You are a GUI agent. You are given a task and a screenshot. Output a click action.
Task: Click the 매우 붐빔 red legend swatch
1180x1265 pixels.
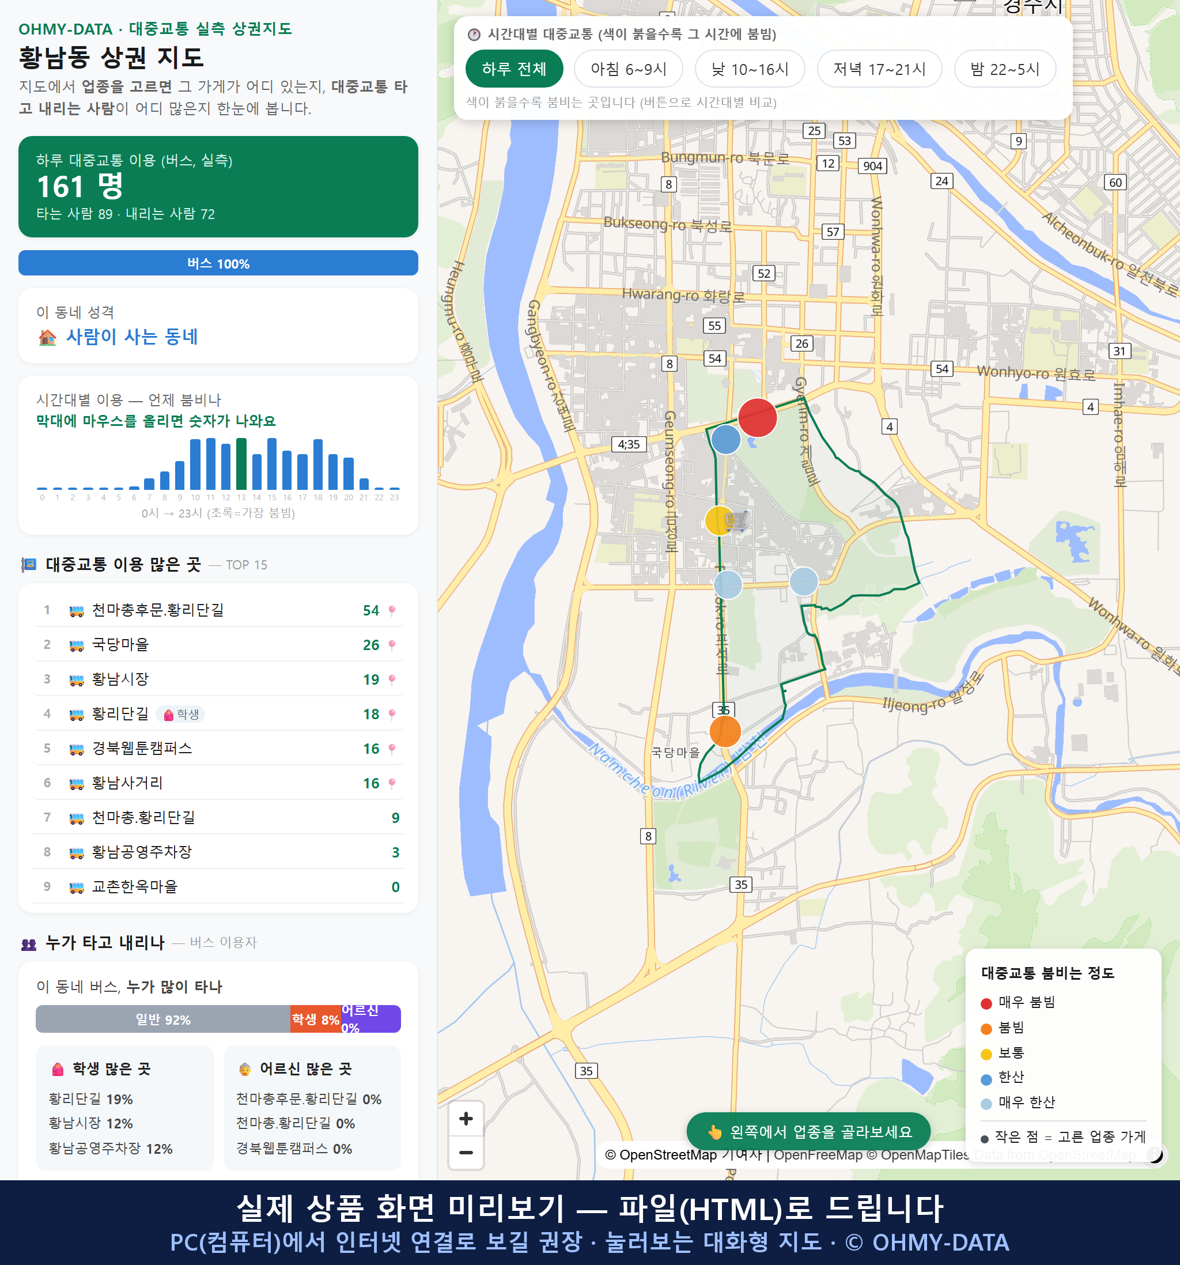tap(986, 1003)
